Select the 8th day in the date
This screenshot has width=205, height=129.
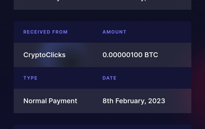[108, 101]
